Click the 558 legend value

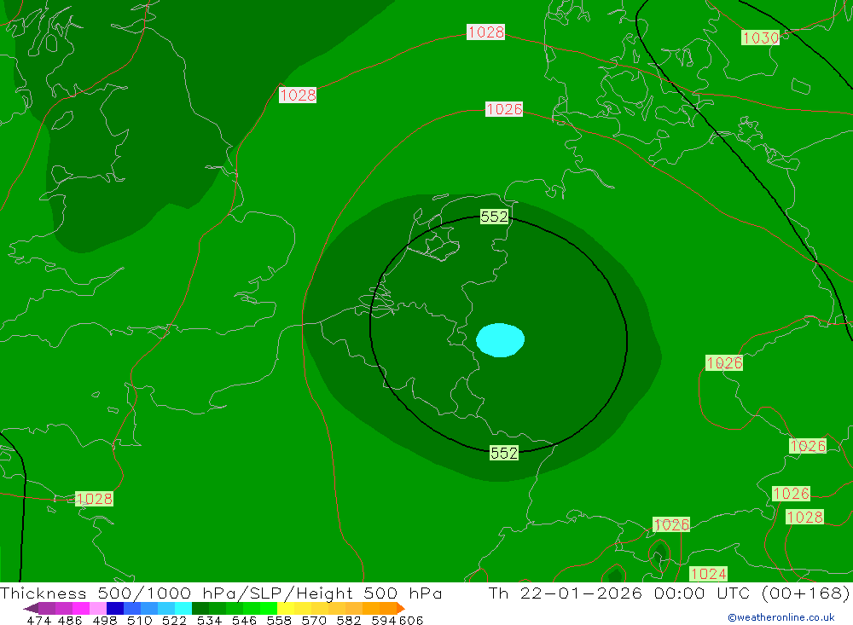click(279, 620)
